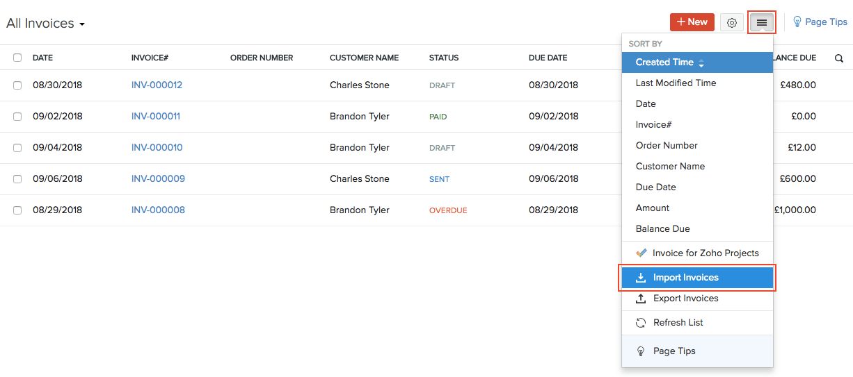
Task: Click the Export Invoices upload icon
Action: coord(641,299)
